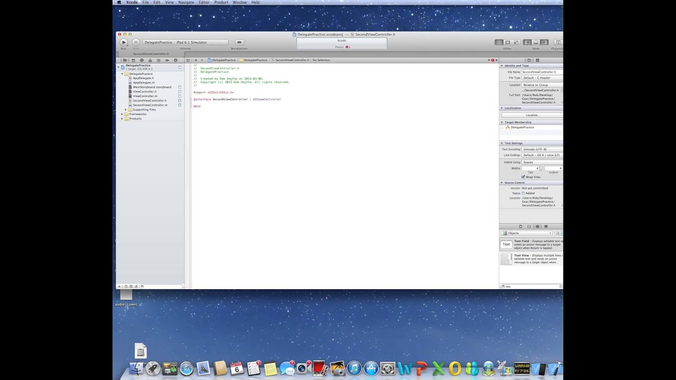Collapse the Source Control section
676x380 pixels.
[502, 183]
